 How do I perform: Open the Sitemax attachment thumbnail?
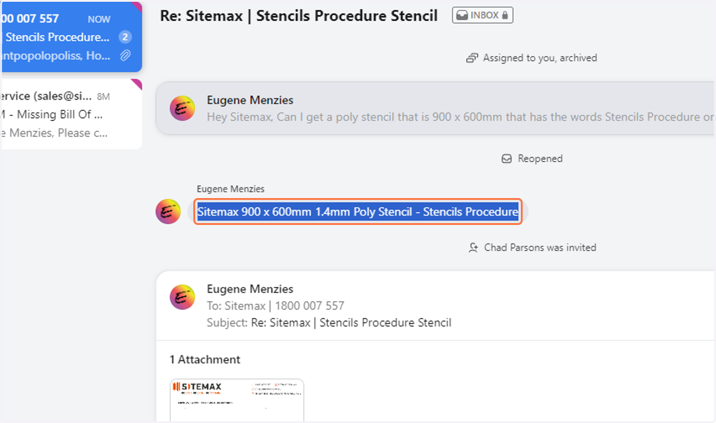pos(237,400)
